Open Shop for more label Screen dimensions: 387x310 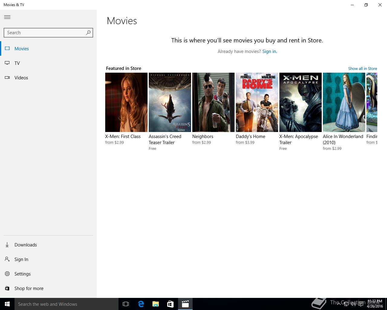click(x=29, y=288)
